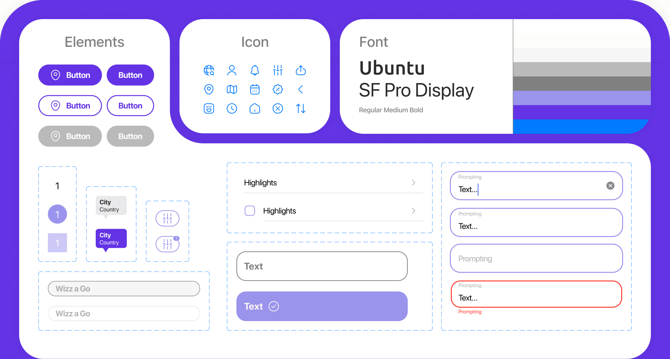Click the folded map icon
670x359 pixels.
coord(232,90)
